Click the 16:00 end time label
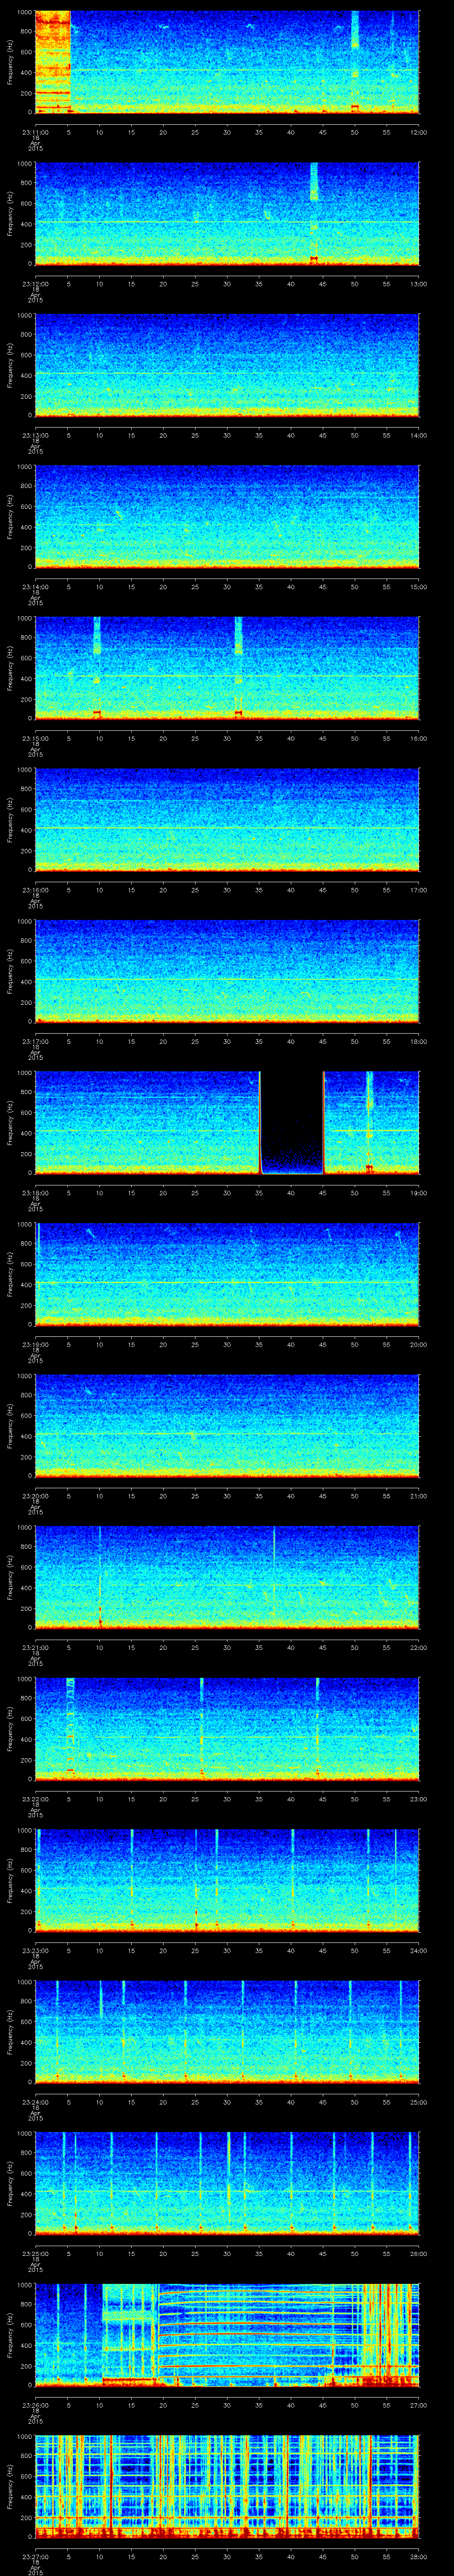 coord(418,738)
